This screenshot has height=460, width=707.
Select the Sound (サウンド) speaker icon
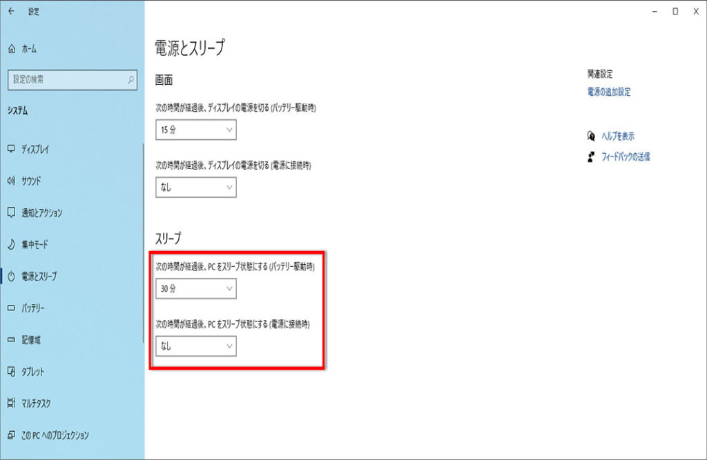[x=11, y=181]
